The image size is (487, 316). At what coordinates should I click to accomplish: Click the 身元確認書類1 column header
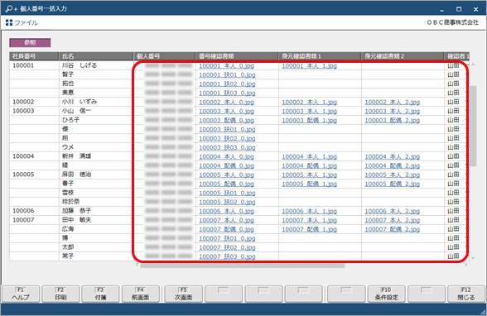coord(320,56)
